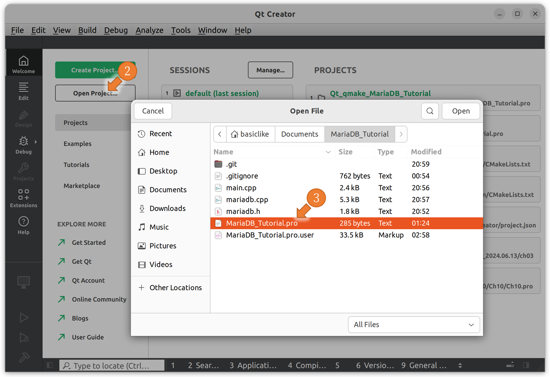Select MariaDB_Tutorial.pro file

click(347, 223)
